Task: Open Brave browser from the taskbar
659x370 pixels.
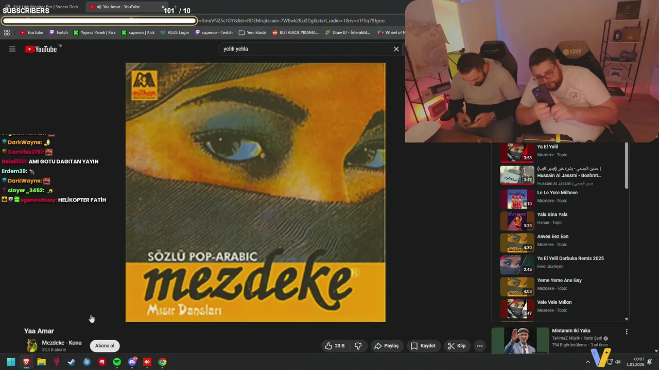Action: coord(26,362)
